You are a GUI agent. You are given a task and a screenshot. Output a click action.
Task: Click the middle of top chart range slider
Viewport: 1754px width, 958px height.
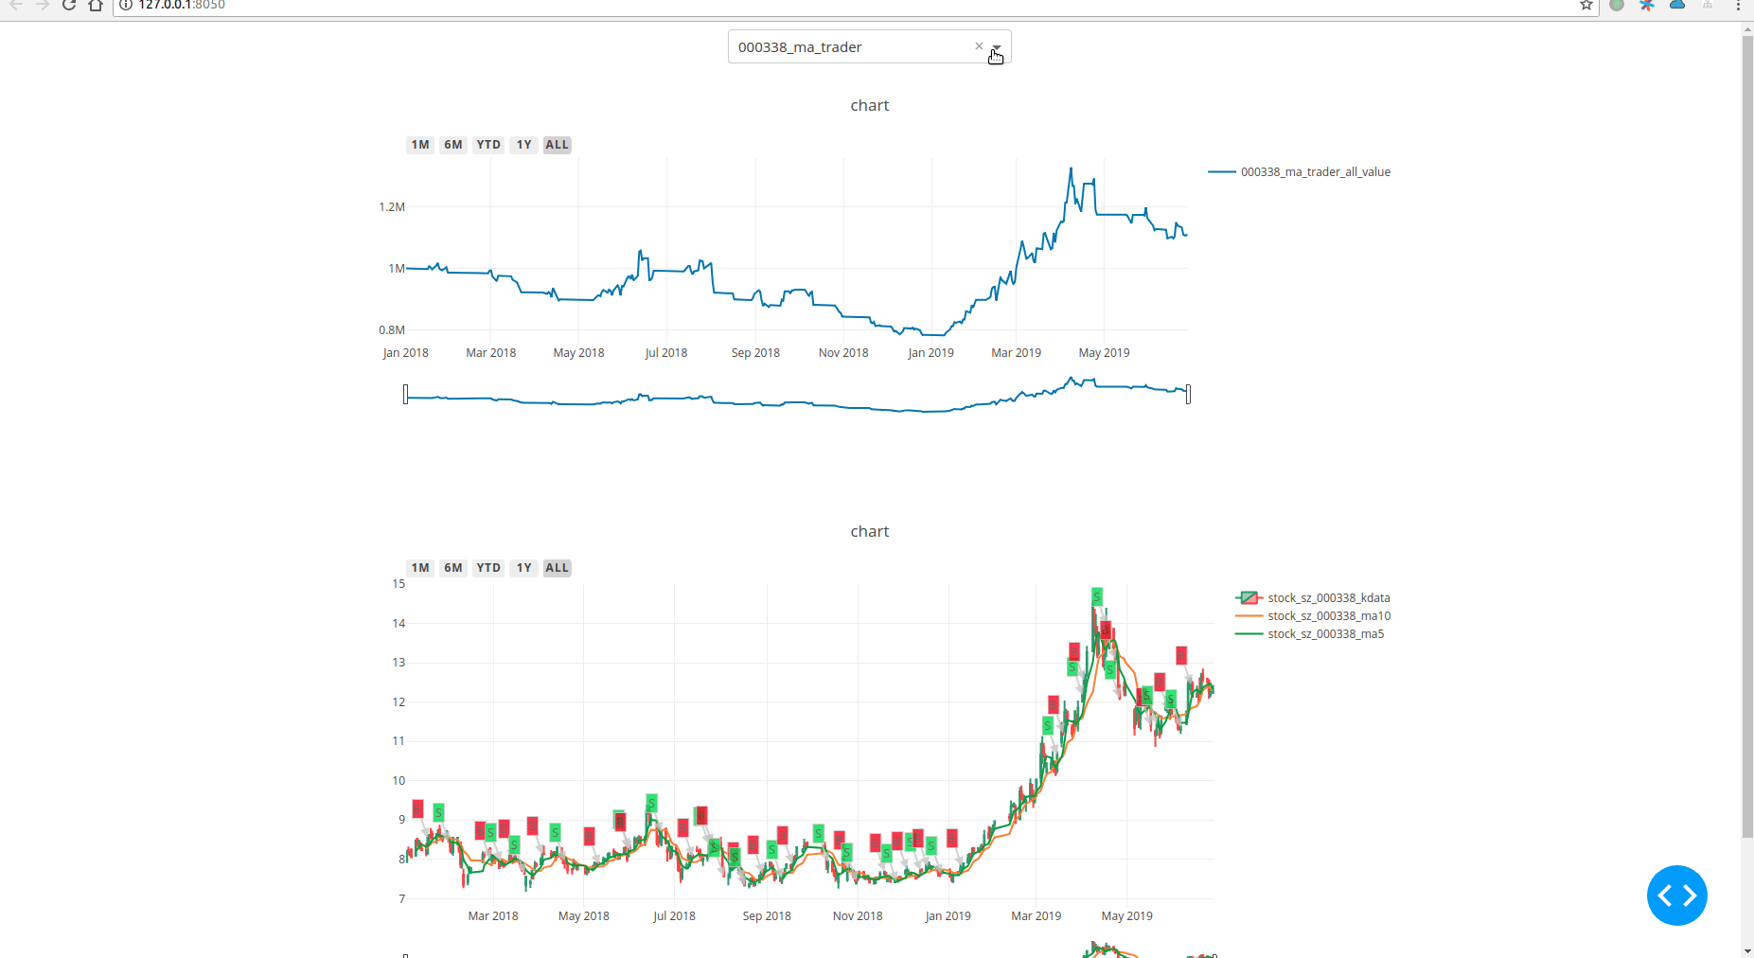[797, 394]
